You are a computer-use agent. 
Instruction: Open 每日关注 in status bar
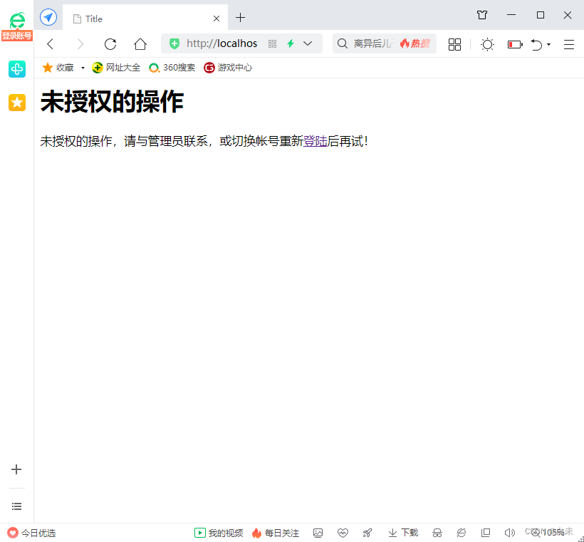tap(275, 533)
